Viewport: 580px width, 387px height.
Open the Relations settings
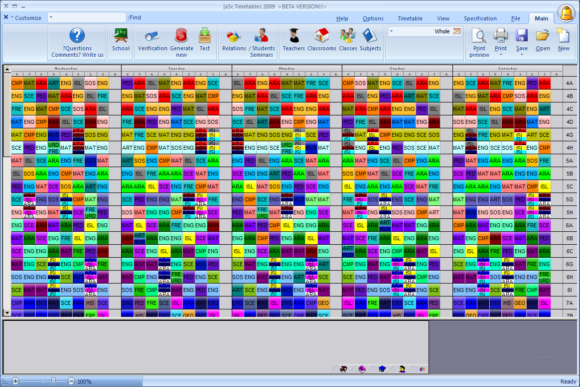click(x=234, y=40)
